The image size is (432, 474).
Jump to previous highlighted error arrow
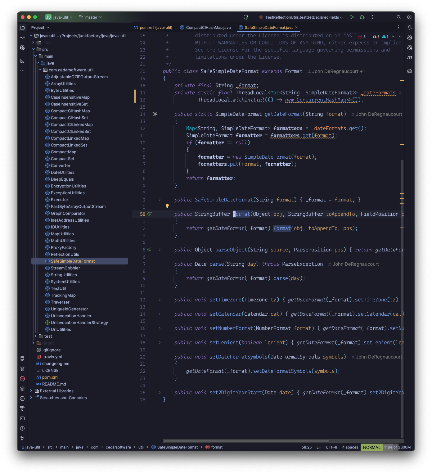[x=393, y=37]
